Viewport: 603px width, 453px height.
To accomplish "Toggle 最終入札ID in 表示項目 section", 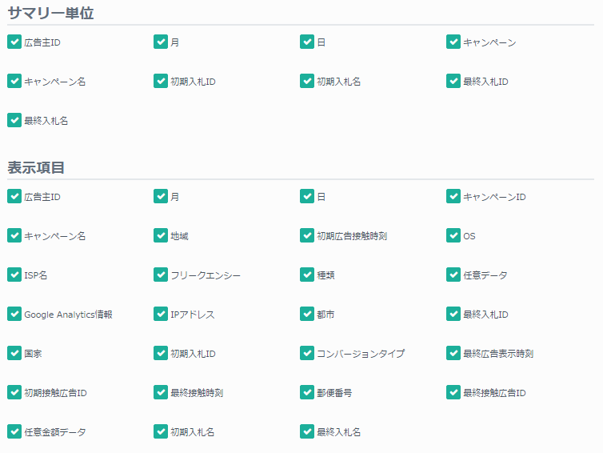I will tap(453, 314).
